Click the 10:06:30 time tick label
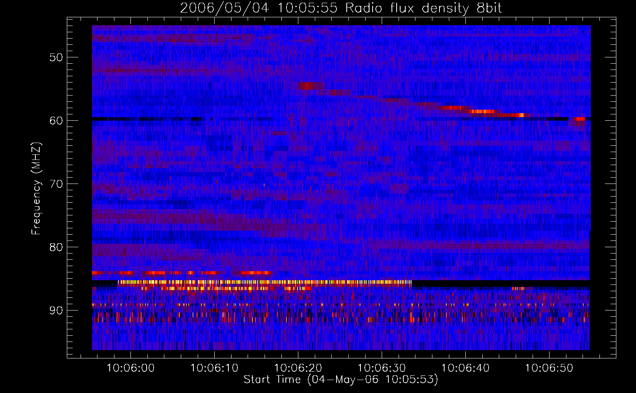This screenshot has width=636, height=393. pyautogui.click(x=382, y=368)
